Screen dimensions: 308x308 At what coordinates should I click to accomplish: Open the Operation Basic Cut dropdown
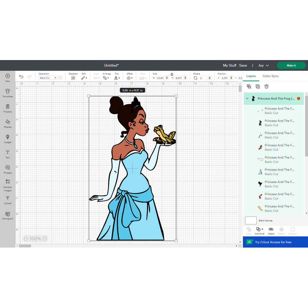tap(48, 78)
